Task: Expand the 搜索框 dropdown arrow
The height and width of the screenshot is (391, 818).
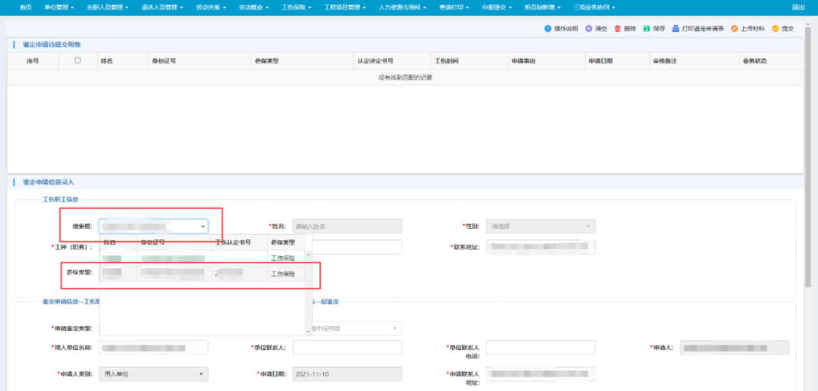Action: pos(202,227)
